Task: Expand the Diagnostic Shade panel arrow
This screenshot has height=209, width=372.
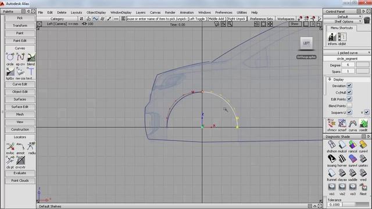Action: pyautogui.click(x=369, y=136)
